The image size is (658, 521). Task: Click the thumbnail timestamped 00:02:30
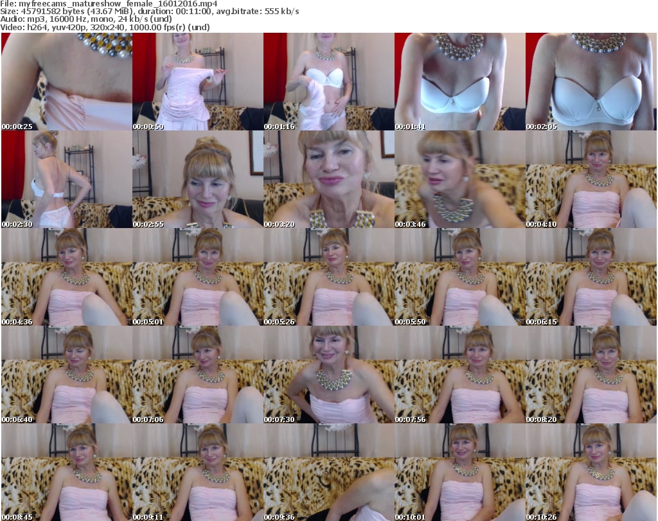pos(67,179)
